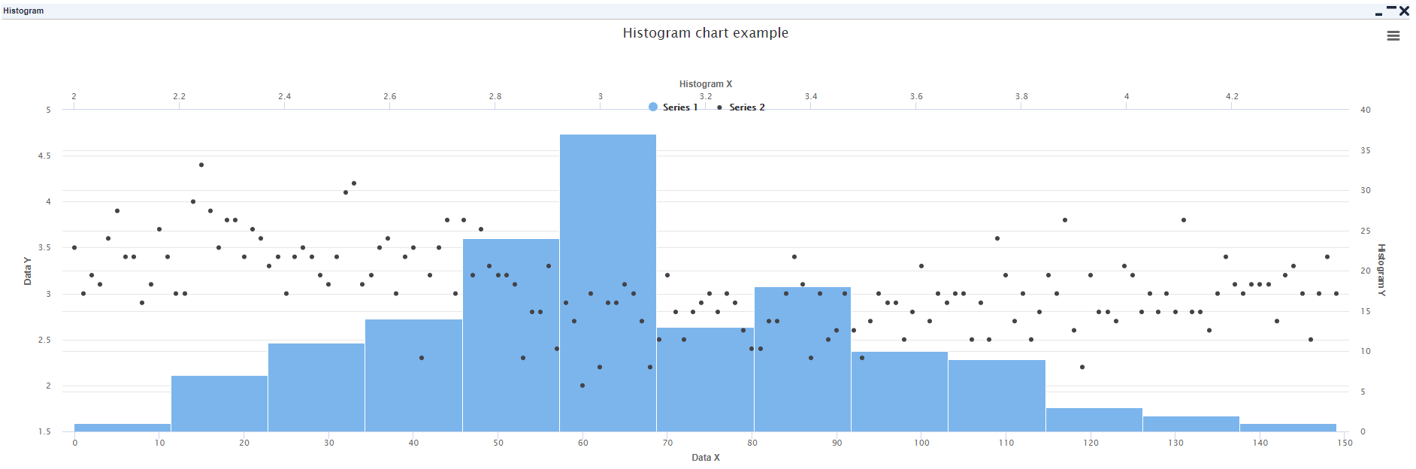Click the 'Histogram X' top axis title
1416x469 pixels.
[x=705, y=84]
